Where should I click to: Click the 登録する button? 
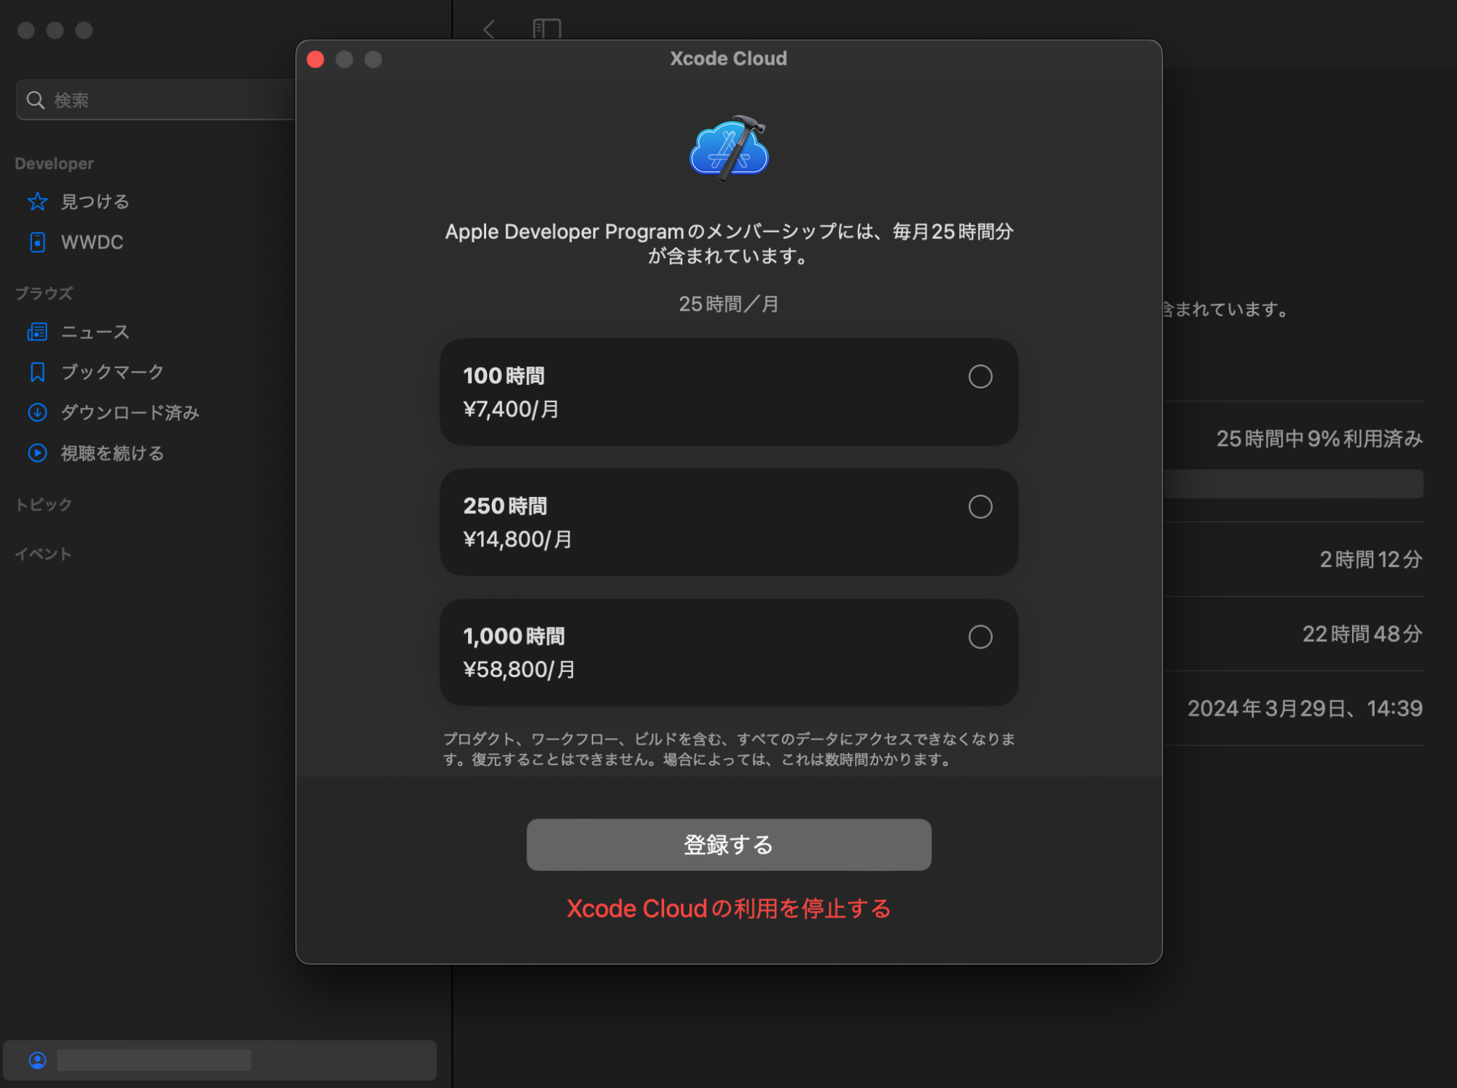click(x=728, y=845)
